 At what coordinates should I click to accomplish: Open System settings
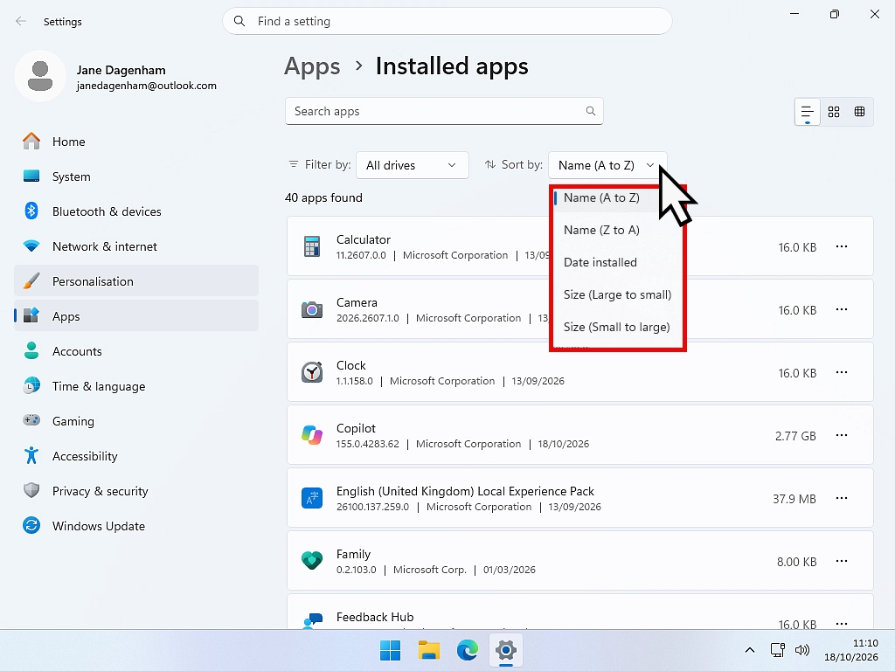(x=135, y=176)
